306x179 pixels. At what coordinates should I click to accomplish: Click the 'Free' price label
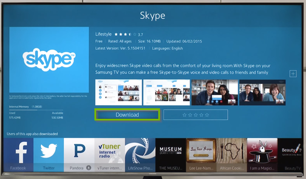pos(99,41)
